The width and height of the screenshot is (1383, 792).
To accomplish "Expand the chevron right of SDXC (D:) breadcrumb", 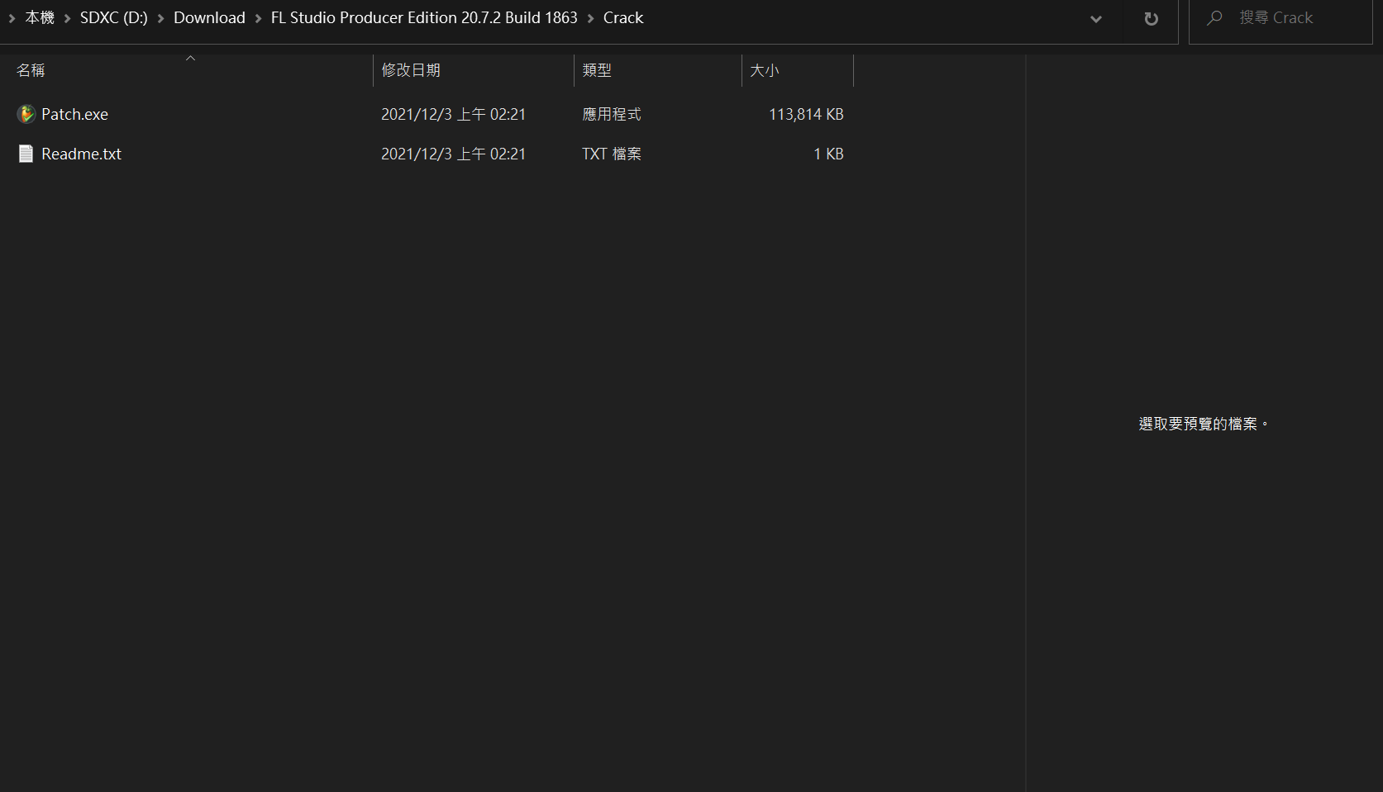I will [x=160, y=18].
